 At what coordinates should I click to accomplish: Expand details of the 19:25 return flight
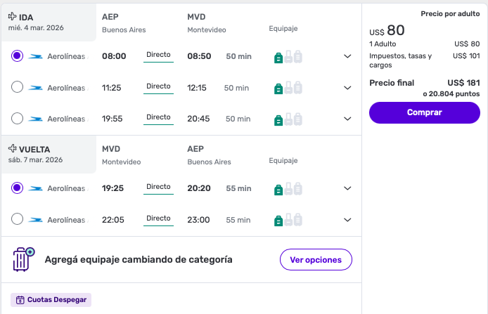[347, 188]
